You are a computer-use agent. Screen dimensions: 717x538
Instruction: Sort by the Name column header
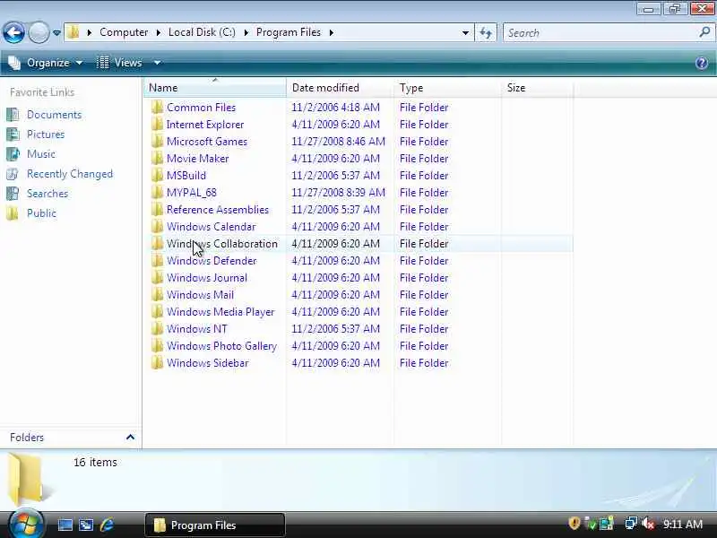[215, 88]
